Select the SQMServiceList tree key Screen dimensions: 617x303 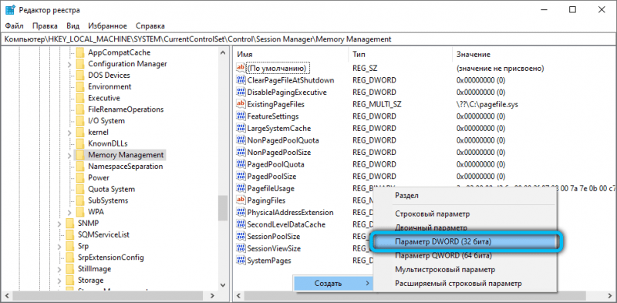point(103,235)
